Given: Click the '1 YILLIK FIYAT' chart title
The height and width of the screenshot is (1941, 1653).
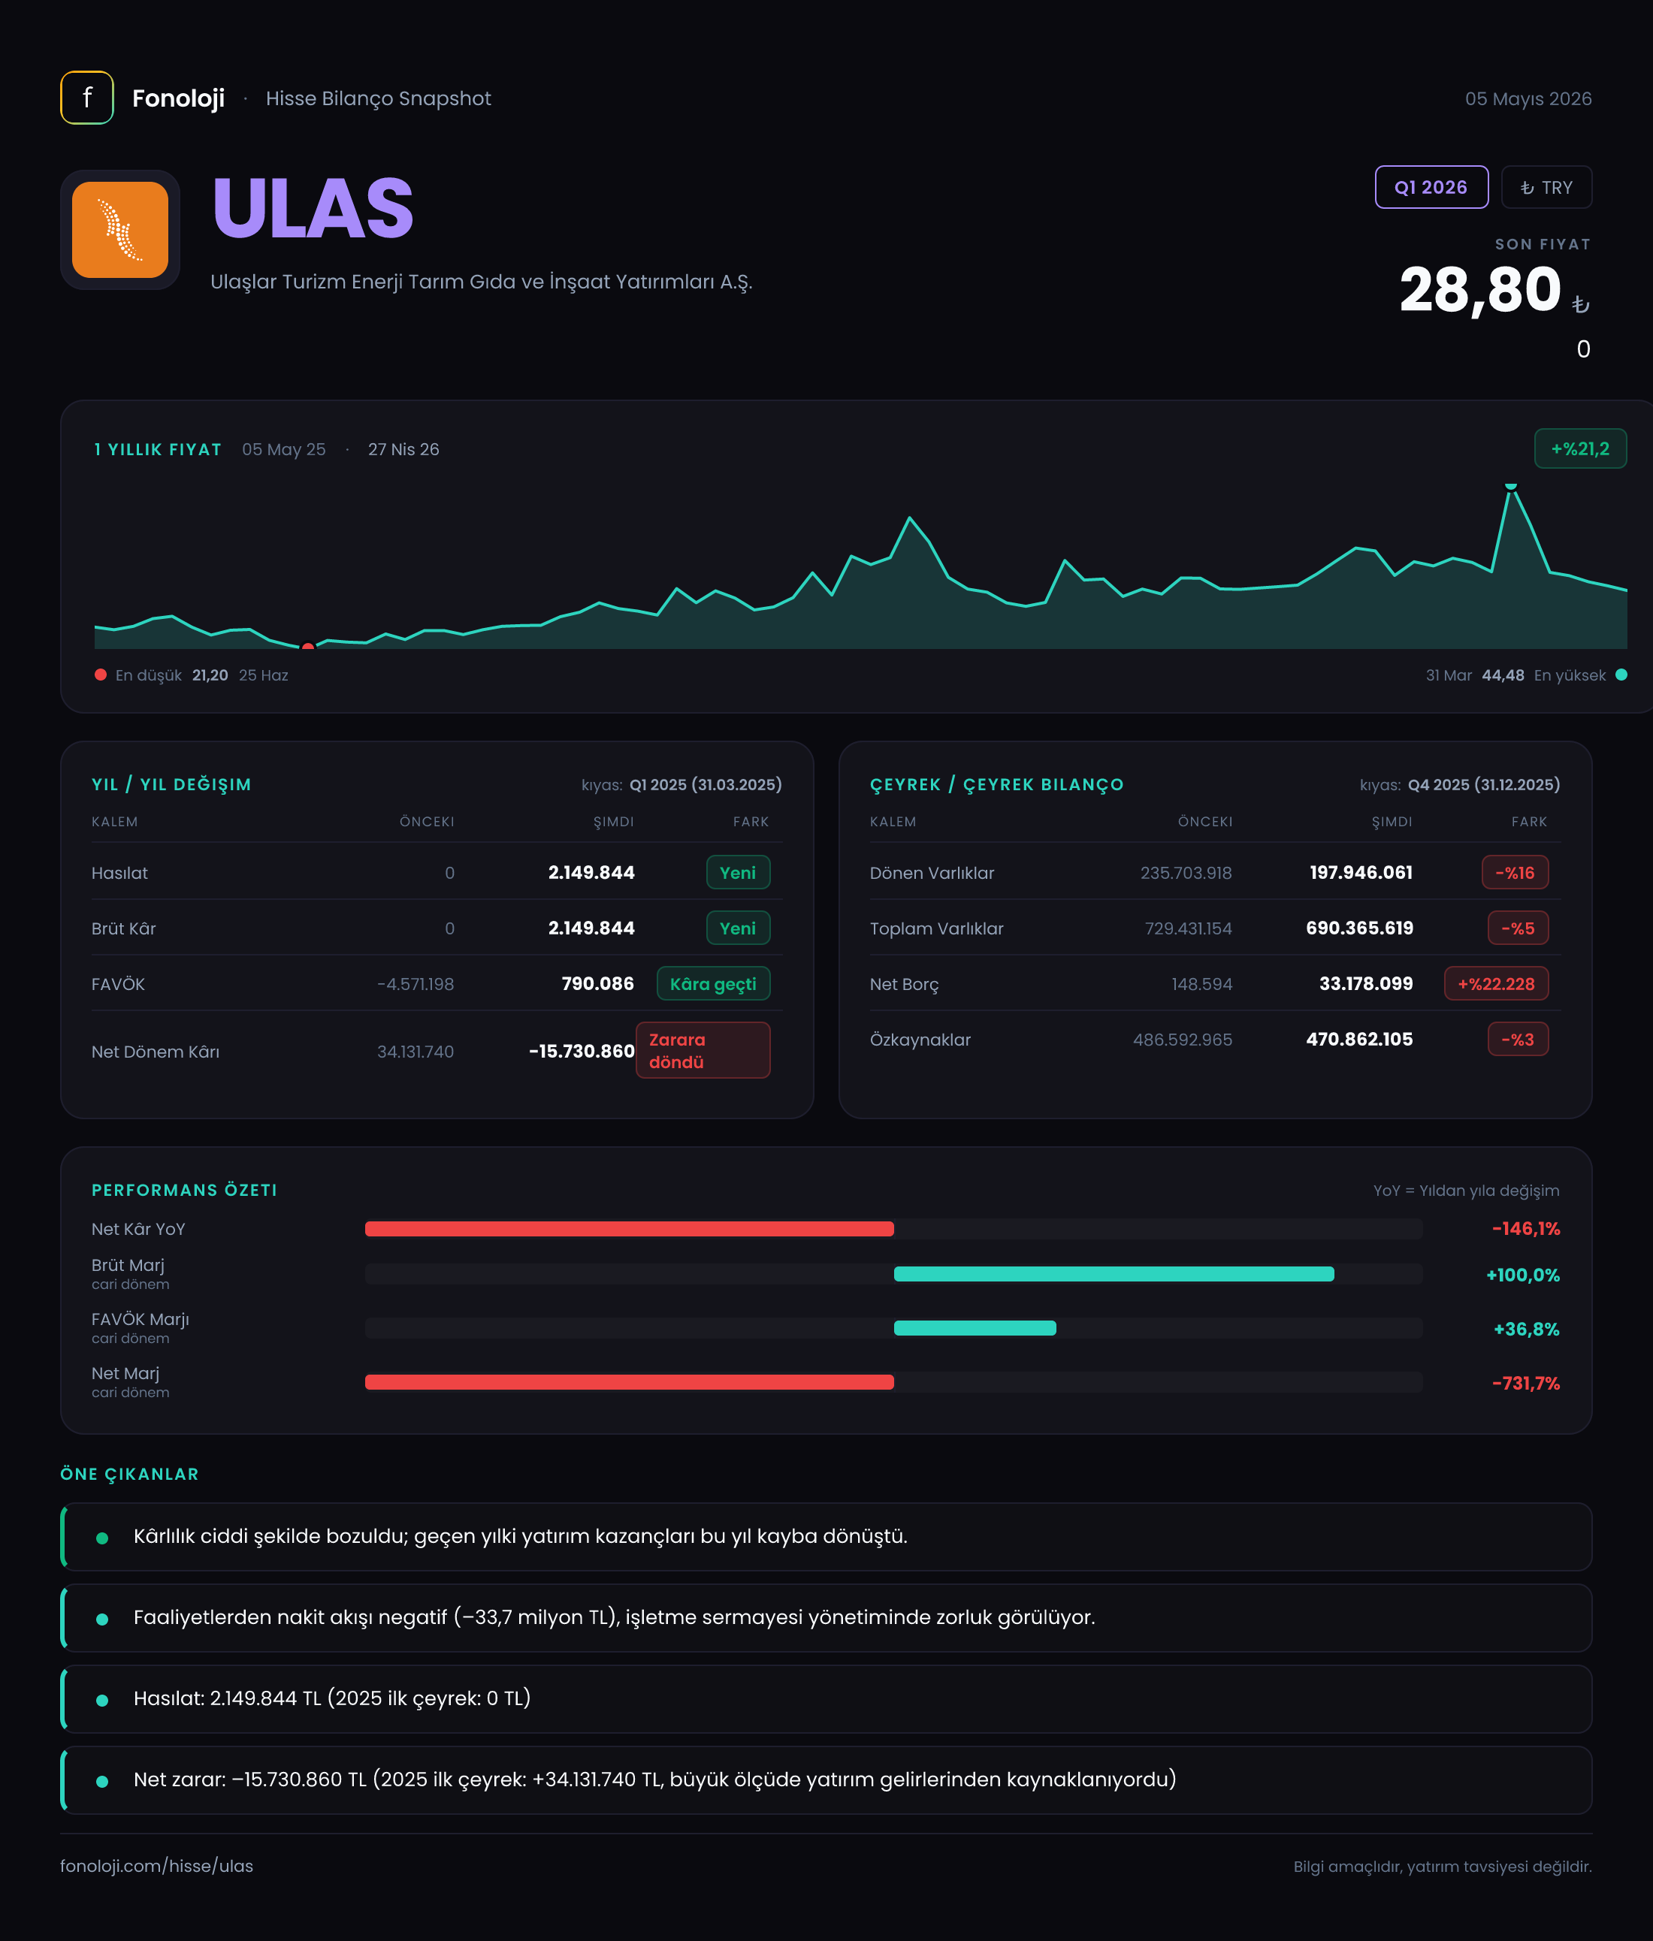Looking at the screenshot, I should click(x=158, y=450).
